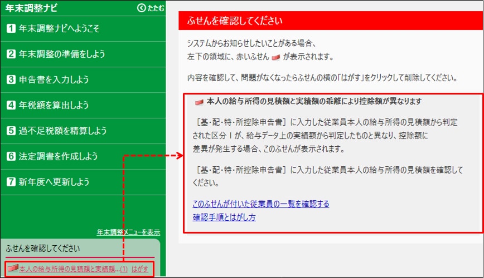Open このふせんが付いた従業員の一覧を確認する link
Screen dimensions: 484x278
261,203
